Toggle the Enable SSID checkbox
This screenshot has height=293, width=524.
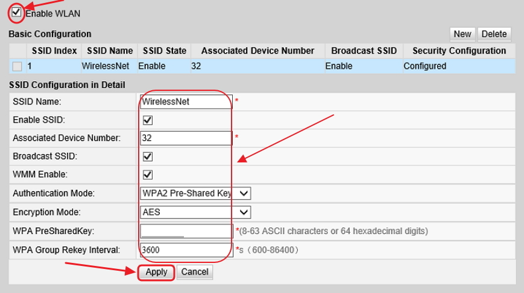(148, 120)
